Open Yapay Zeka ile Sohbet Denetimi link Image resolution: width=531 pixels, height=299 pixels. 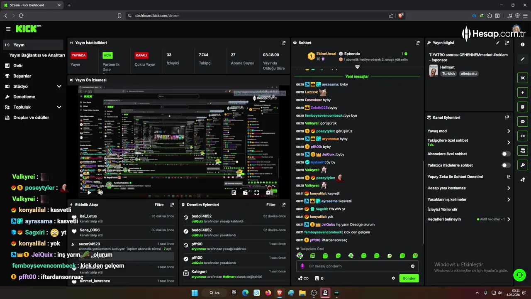[469, 177]
